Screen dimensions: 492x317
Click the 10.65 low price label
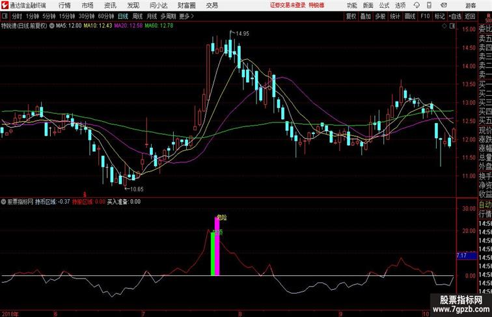(x=137, y=189)
